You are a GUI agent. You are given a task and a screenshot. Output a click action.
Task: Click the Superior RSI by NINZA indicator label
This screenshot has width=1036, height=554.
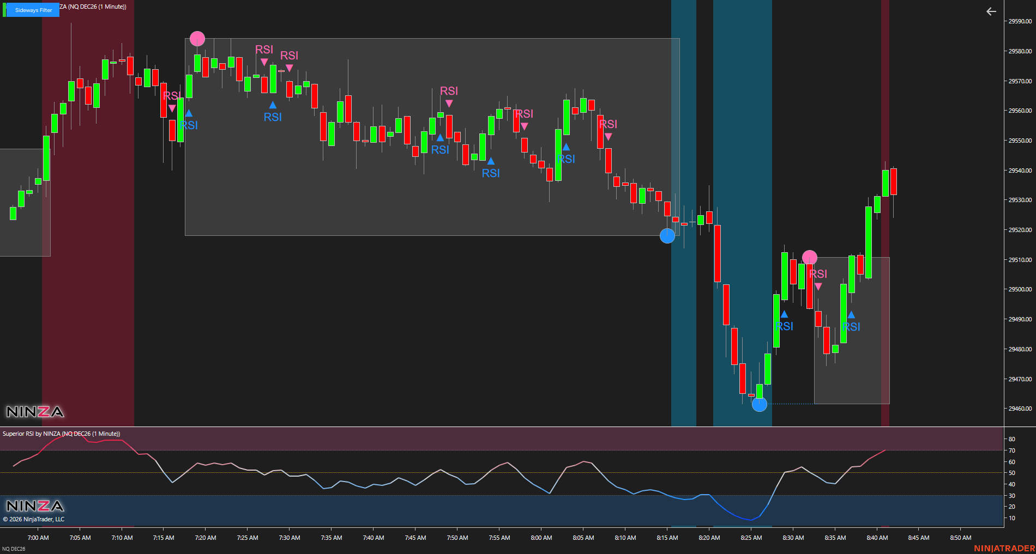tap(61, 434)
